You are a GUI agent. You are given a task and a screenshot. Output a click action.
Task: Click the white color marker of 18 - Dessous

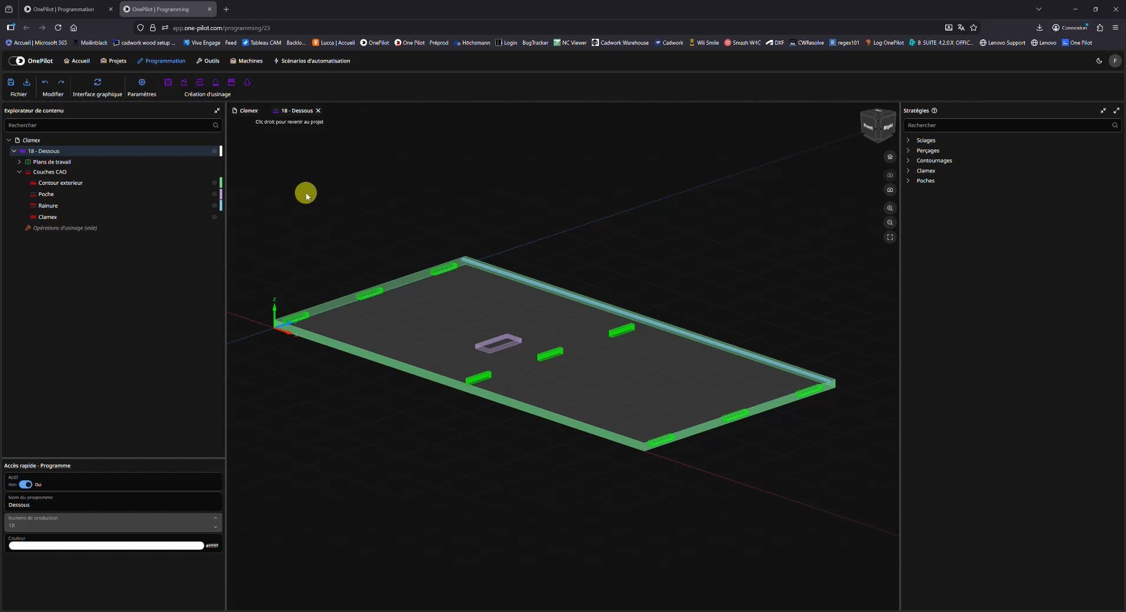[x=221, y=151]
